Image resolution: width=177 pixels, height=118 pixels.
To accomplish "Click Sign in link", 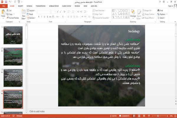I will tap(171, 6).
